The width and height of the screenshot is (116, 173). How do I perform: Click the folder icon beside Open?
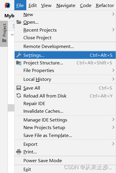pyautogui.click(x=19, y=22)
